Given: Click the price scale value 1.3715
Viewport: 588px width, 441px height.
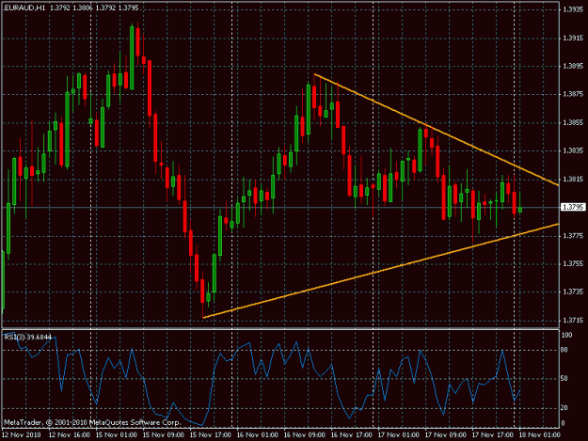Looking at the screenshot, I should click(x=573, y=320).
